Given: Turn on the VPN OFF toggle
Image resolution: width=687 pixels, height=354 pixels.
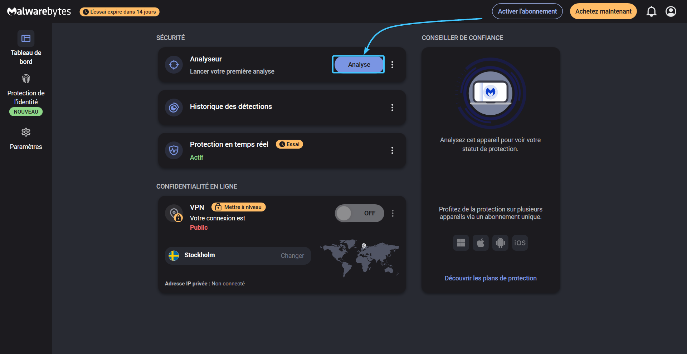Looking at the screenshot, I should click(x=359, y=213).
